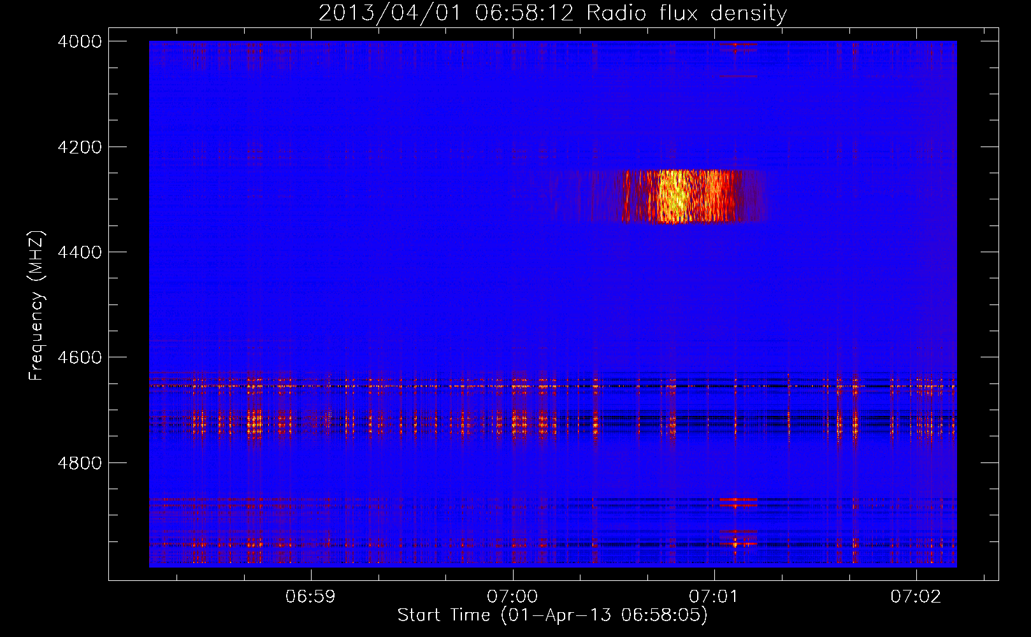This screenshot has width=1031, height=637.
Task: Click the 07:01 time tick label
Action: click(714, 597)
